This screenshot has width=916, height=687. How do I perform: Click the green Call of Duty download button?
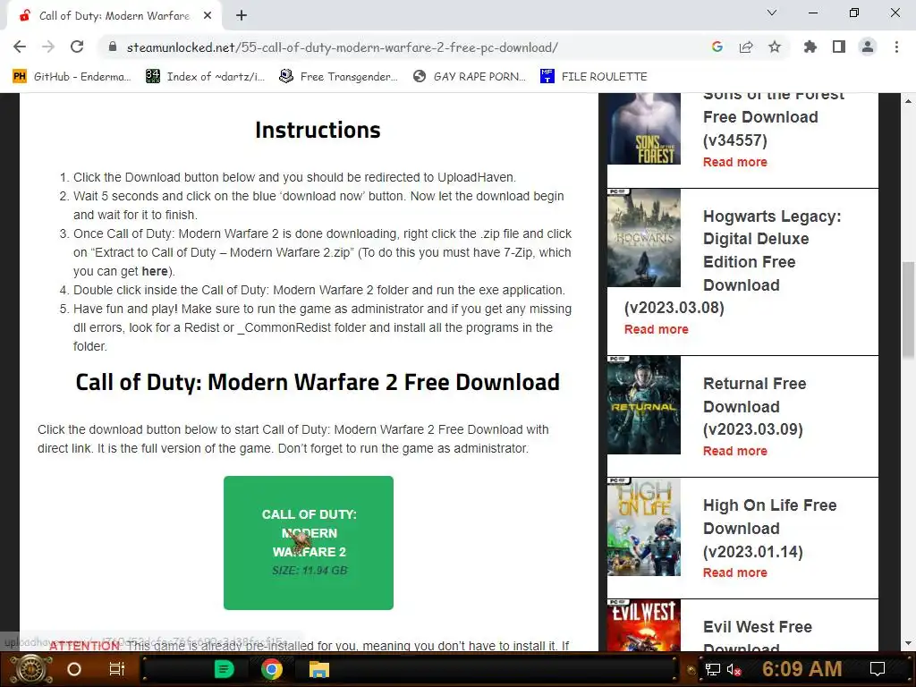[309, 543]
